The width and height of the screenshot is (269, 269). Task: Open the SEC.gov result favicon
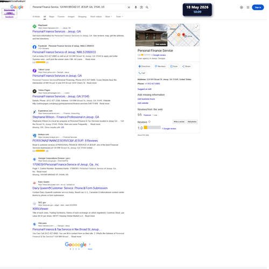[x=34, y=203]
